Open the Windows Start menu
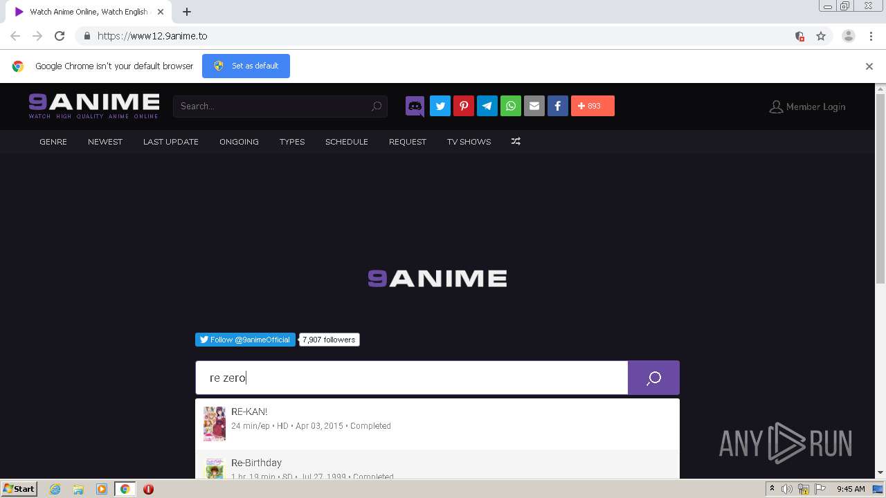 (19, 488)
